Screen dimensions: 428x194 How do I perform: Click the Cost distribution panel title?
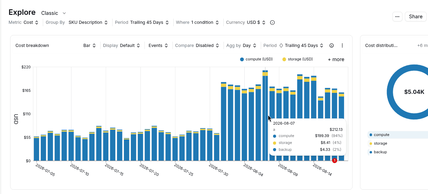coord(381,46)
